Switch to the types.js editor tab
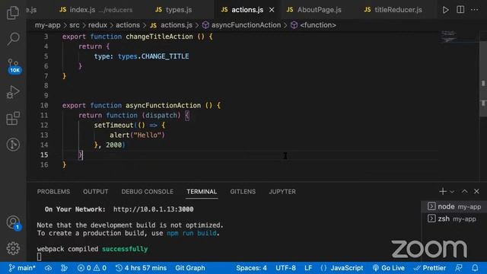Viewport: 487px width, 274px height. click(173, 10)
